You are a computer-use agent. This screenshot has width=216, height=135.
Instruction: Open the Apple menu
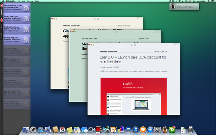3,1
